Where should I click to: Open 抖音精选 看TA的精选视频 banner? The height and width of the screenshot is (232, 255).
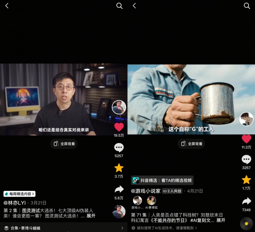[x=162, y=180]
